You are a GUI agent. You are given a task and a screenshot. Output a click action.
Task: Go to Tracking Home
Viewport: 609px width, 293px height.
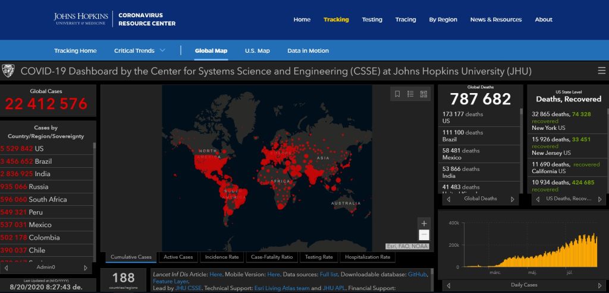click(76, 50)
